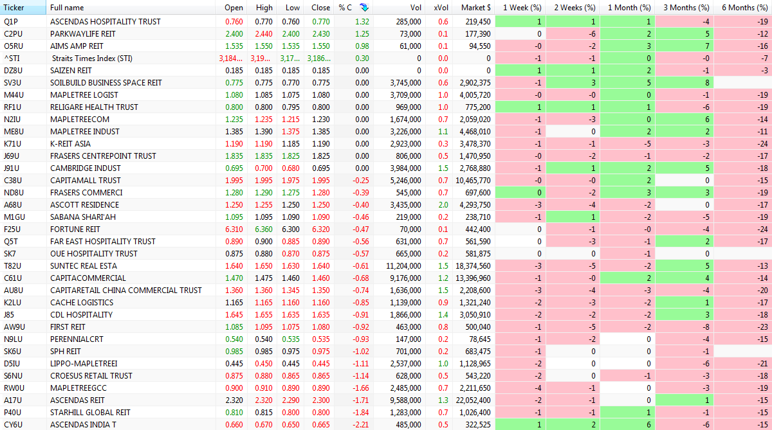
Task: Sort by the Close column header
Action: pos(320,7)
